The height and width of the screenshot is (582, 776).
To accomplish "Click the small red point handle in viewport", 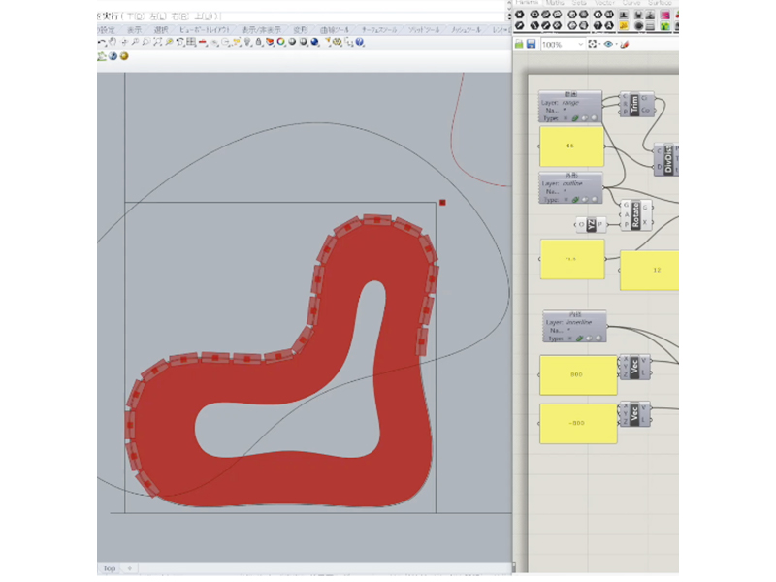I will [442, 203].
